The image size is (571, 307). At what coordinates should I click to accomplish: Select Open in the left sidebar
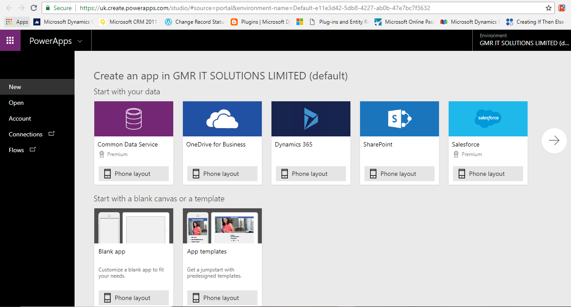click(x=37, y=103)
